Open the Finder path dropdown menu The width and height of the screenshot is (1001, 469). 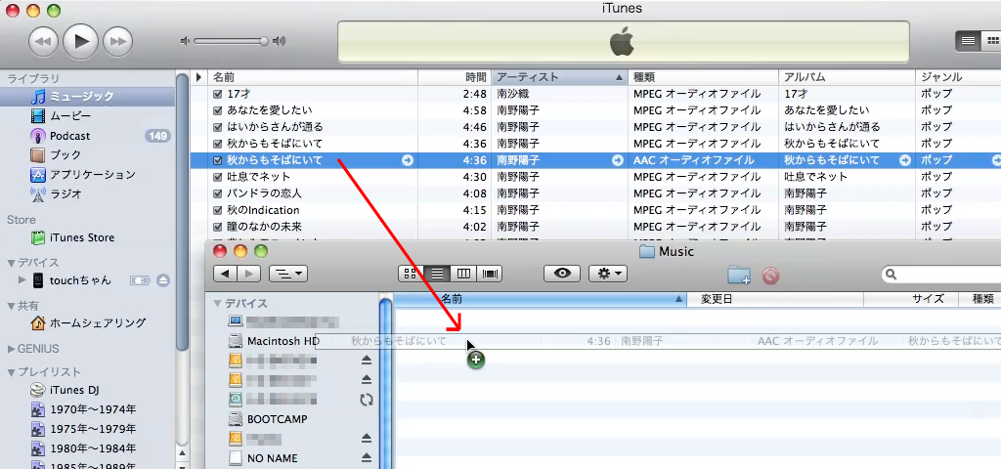pos(288,274)
